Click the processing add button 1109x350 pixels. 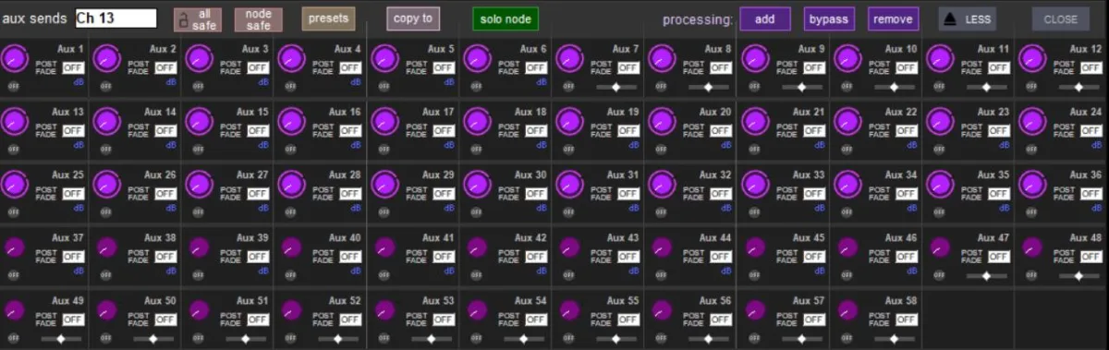pyautogui.click(x=764, y=18)
